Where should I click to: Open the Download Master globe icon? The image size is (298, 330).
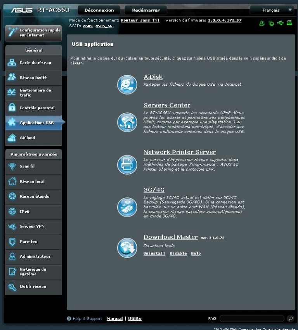pos(127,248)
